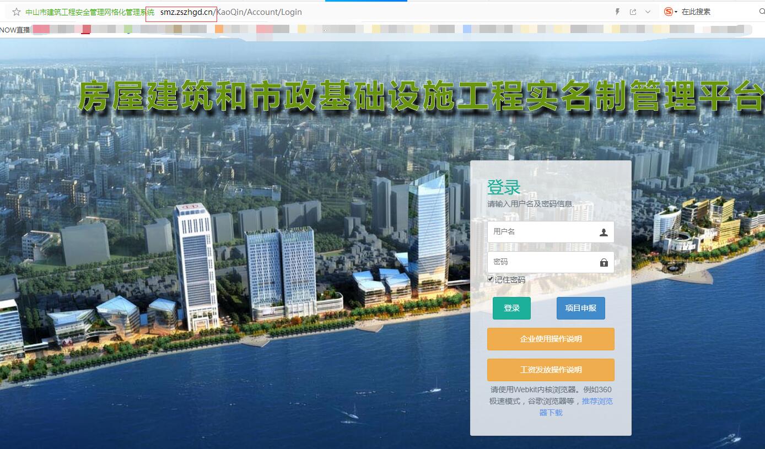765x449 pixels.
Task: Click the lock icon inside the 密码 field
Action: [604, 262]
